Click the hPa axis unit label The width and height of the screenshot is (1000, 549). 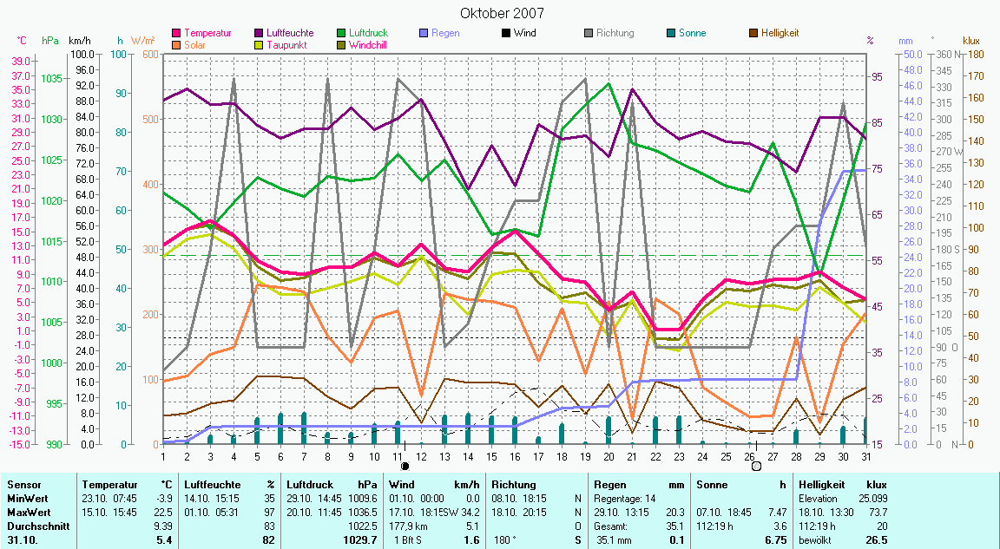pos(49,41)
